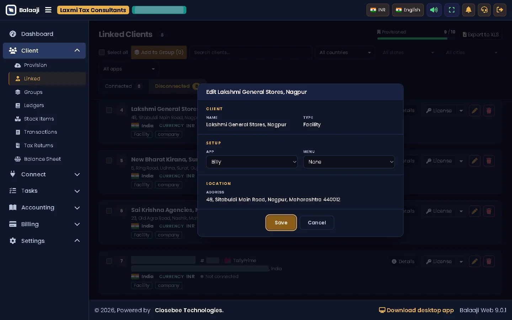
Task: Open the Menu dropdown showing None
Action: point(349,162)
